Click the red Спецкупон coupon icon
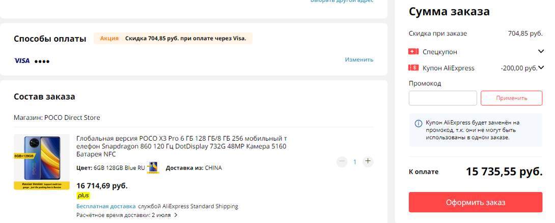This screenshot has width=555, height=223. [413, 51]
